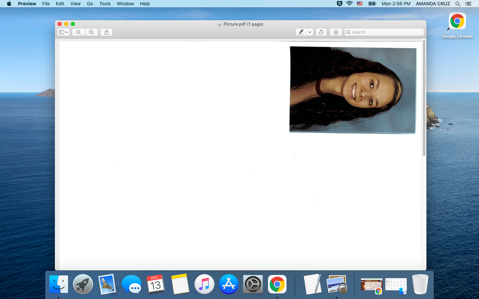The height and width of the screenshot is (299, 479).
Task: Open the Go menu
Action: click(90, 4)
